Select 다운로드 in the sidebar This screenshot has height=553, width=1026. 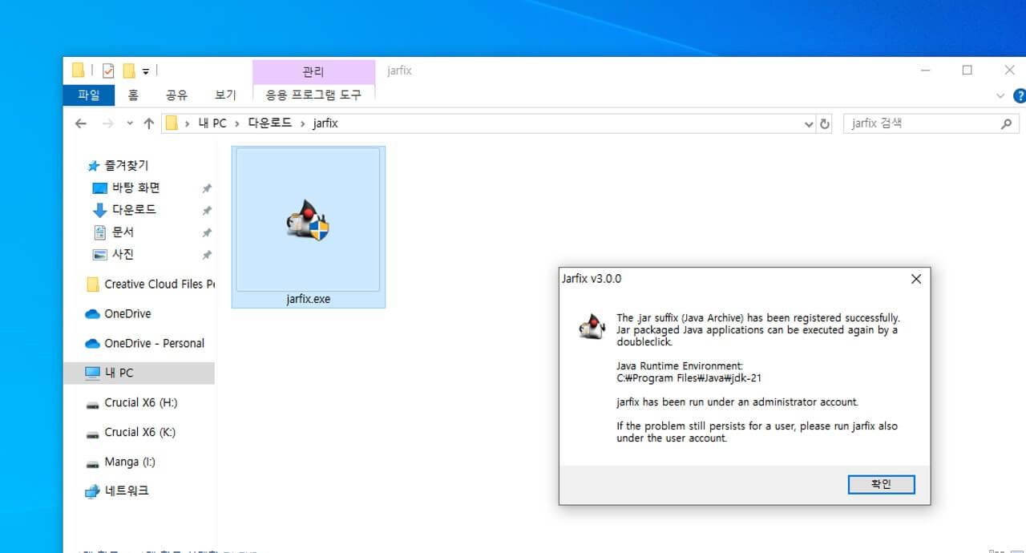click(x=134, y=209)
